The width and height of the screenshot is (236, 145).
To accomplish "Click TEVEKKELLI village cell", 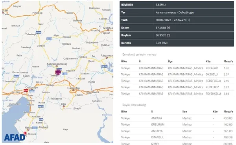I will tap(213, 94).
